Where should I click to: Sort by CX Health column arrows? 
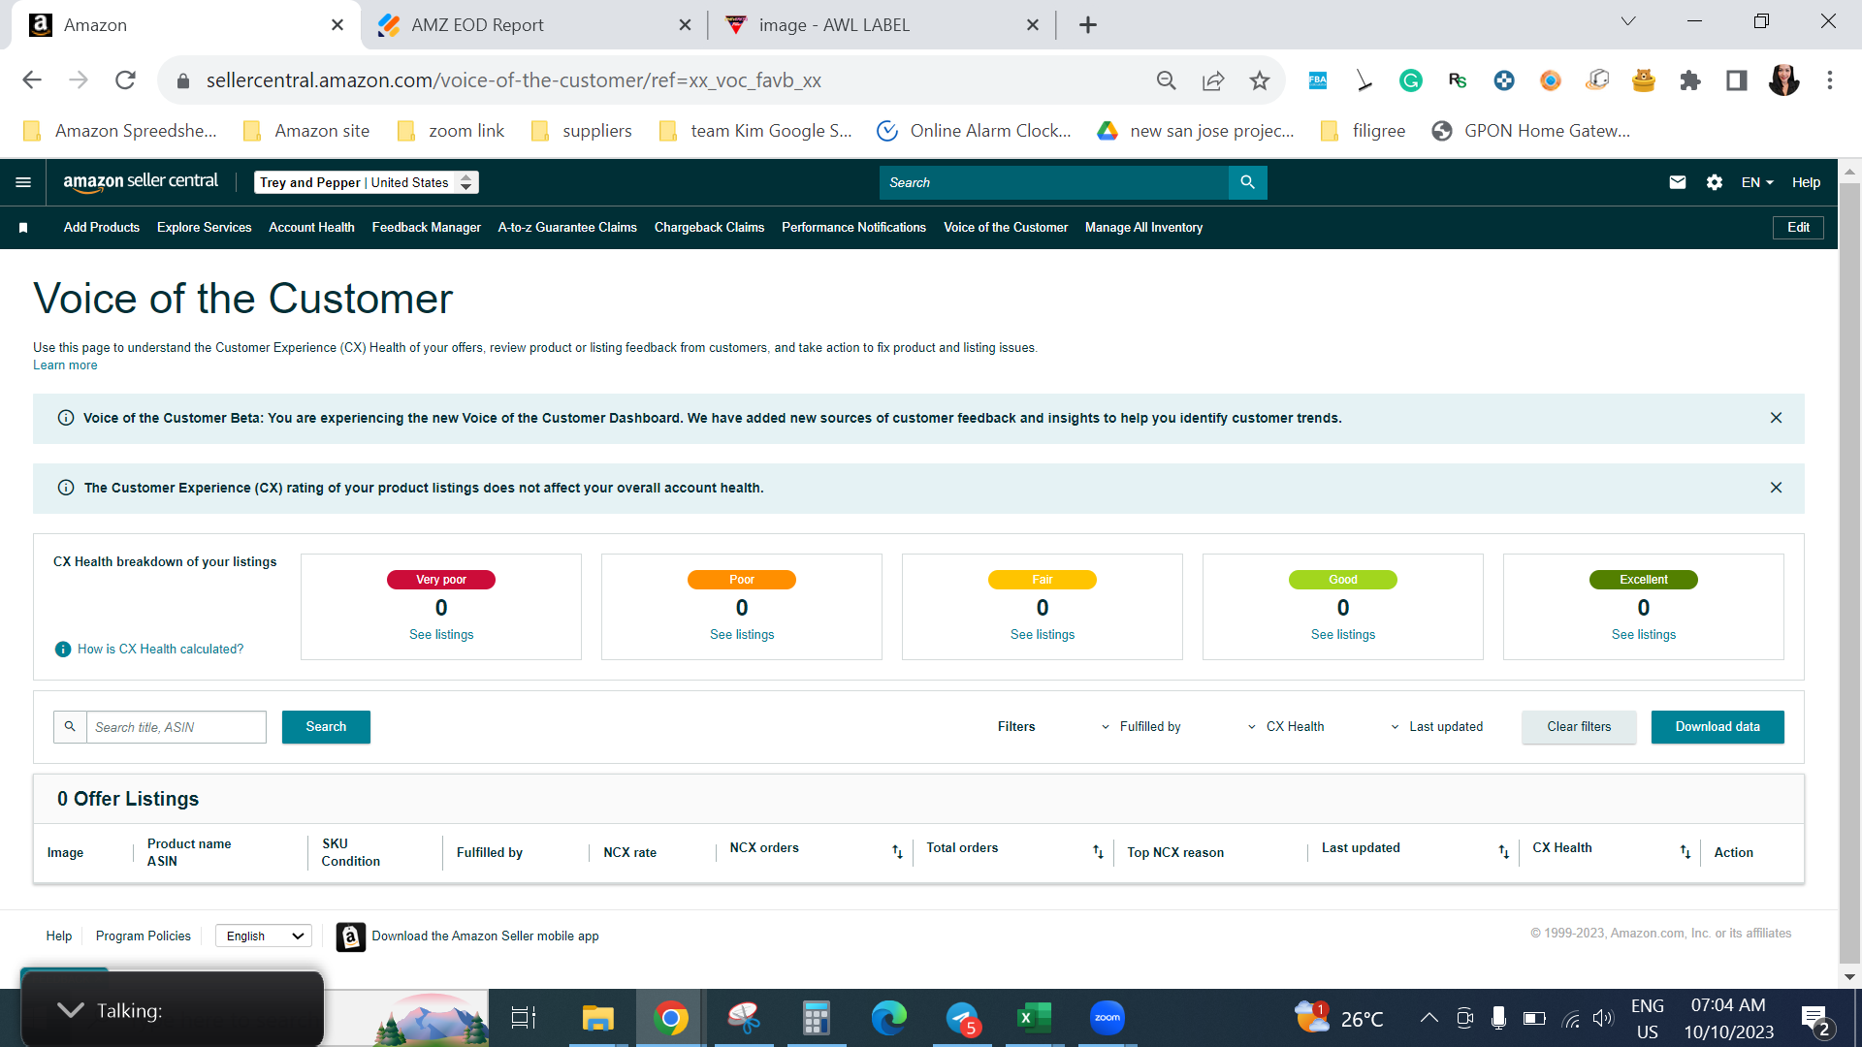[1685, 852]
